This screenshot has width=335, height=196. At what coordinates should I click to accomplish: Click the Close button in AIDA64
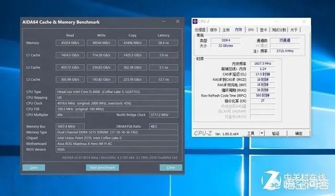click(x=171, y=167)
